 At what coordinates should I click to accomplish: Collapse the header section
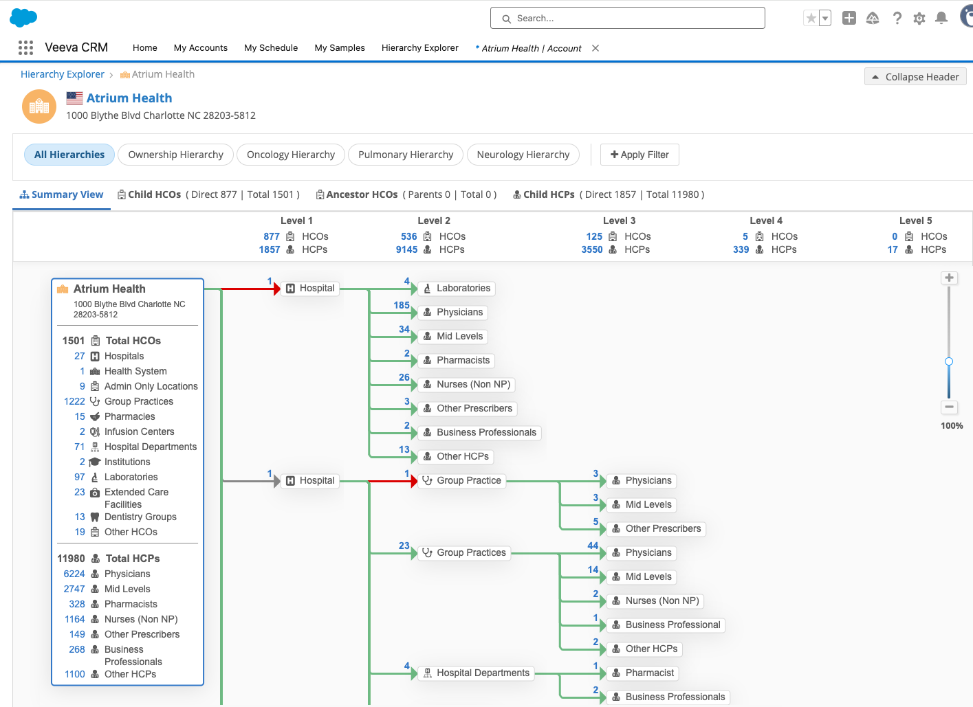[915, 76]
